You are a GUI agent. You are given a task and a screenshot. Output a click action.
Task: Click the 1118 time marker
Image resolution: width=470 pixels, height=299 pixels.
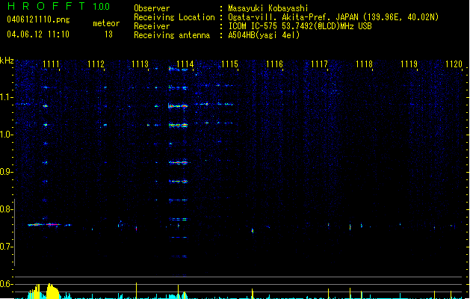pyautogui.click(x=364, y=64)
